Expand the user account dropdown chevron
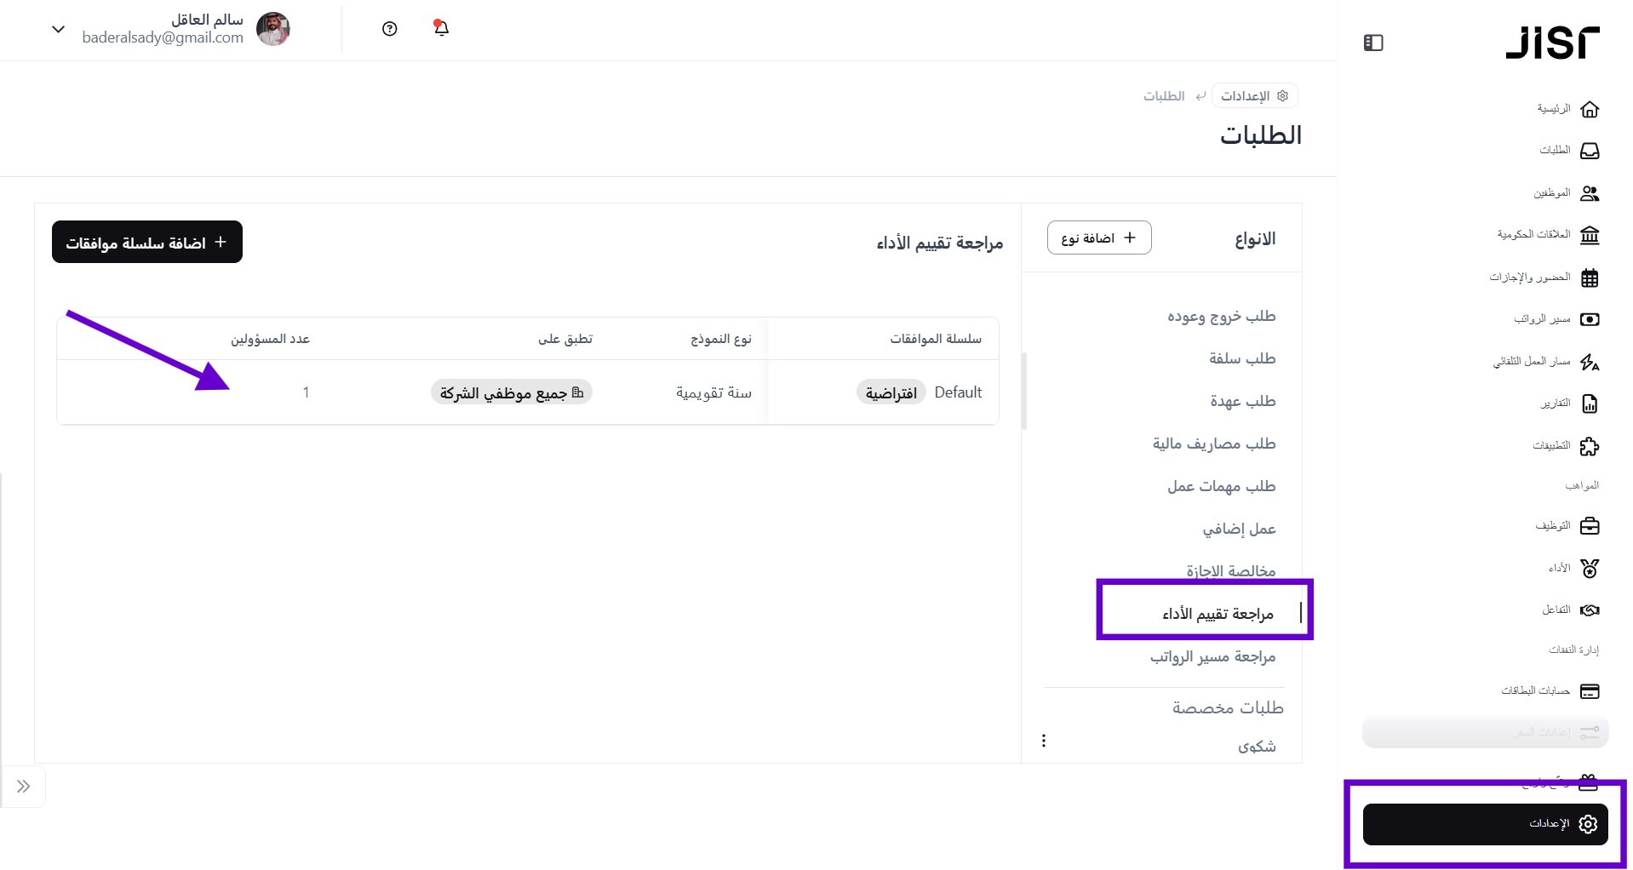 58,29
